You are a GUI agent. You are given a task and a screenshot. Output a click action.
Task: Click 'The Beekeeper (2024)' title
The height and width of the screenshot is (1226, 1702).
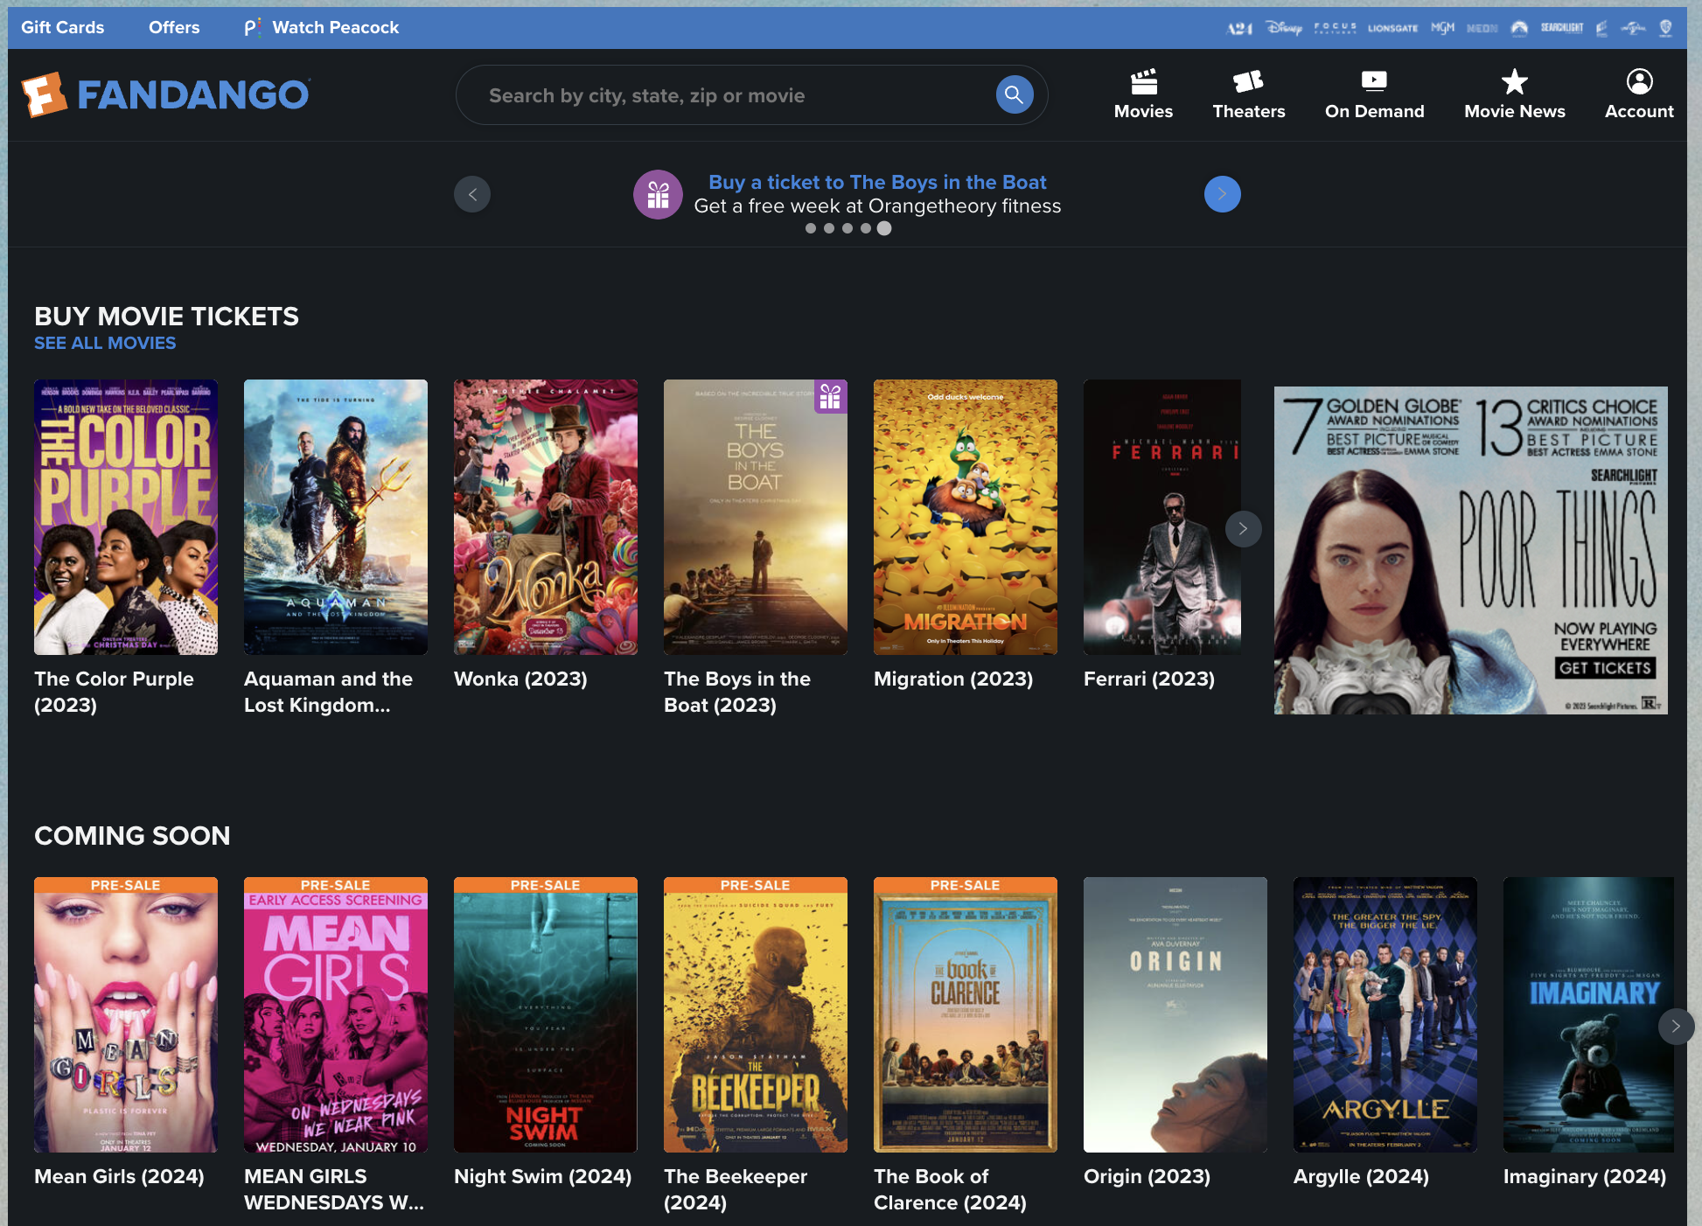(736, 1189)
